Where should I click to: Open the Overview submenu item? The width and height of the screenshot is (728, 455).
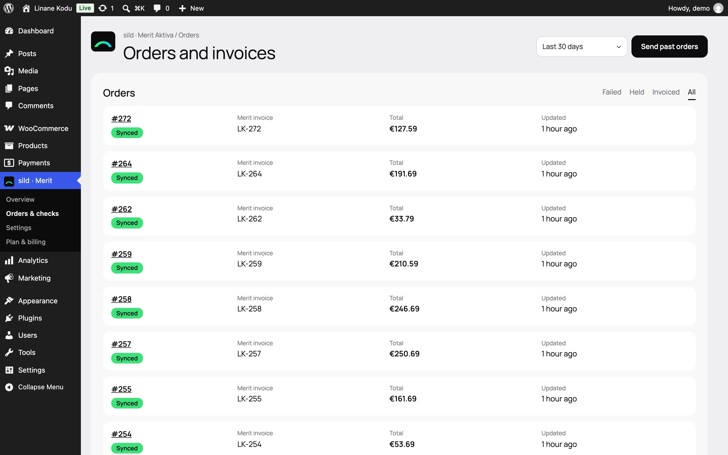click(20, 199)
